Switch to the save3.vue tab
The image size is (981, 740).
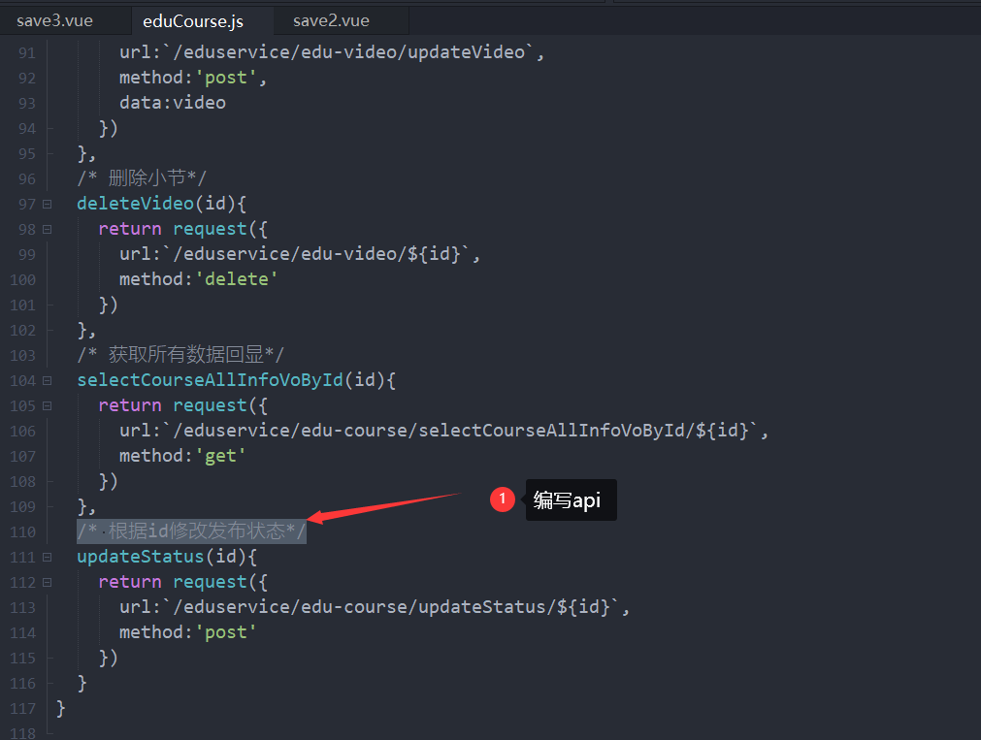tap(55, 20)
